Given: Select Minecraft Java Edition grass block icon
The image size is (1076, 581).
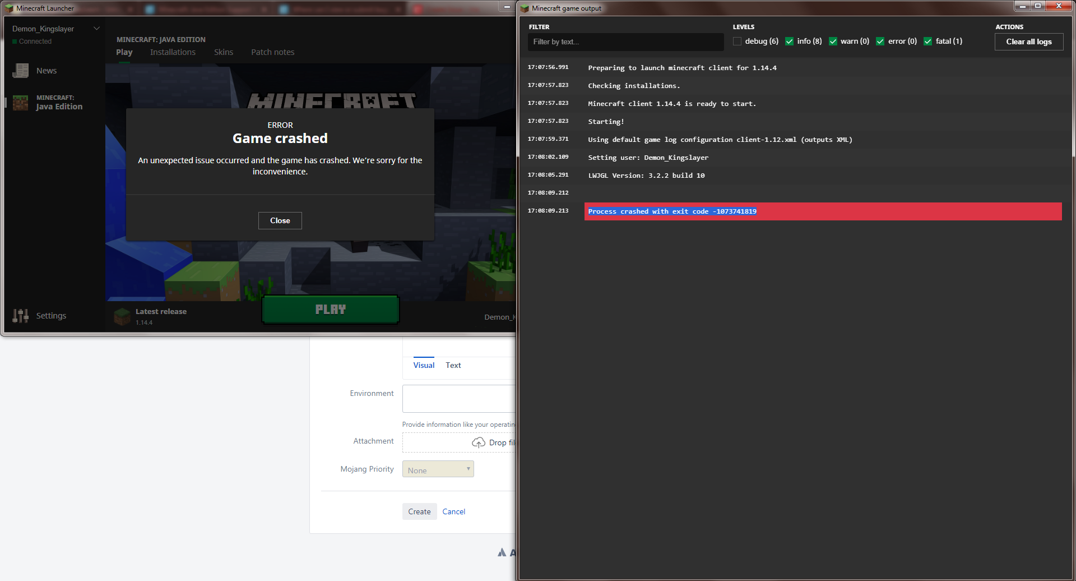Looking at the screenshot, I should tap(21, 103).
